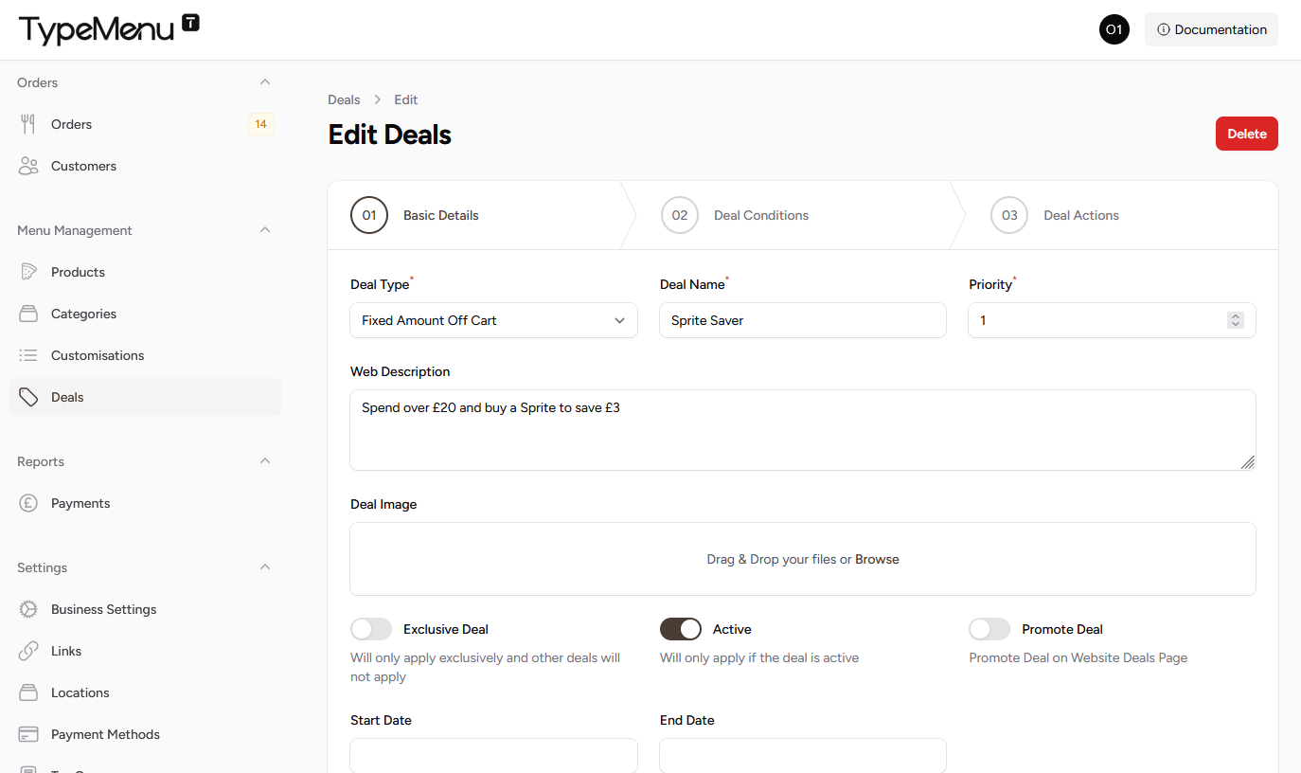The width and height of the screenshot is (1301, 773).
Task: Collapse the Menu Management section
Action: tap(265, 229)
